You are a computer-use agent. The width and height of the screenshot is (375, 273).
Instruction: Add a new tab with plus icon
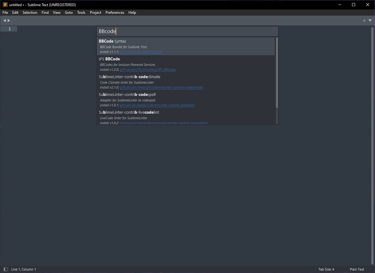364,21
